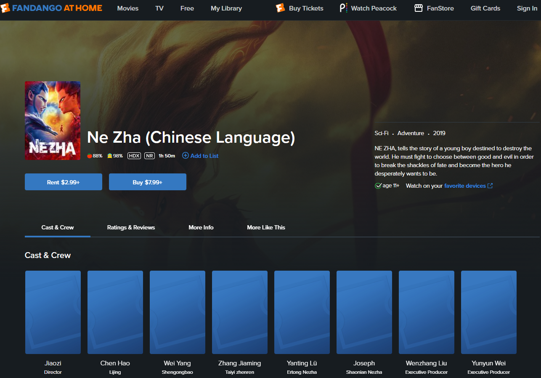The height and width of the screenshot is (378, 541).
Task: Go to My Library
Action: (x=226, y=8)
